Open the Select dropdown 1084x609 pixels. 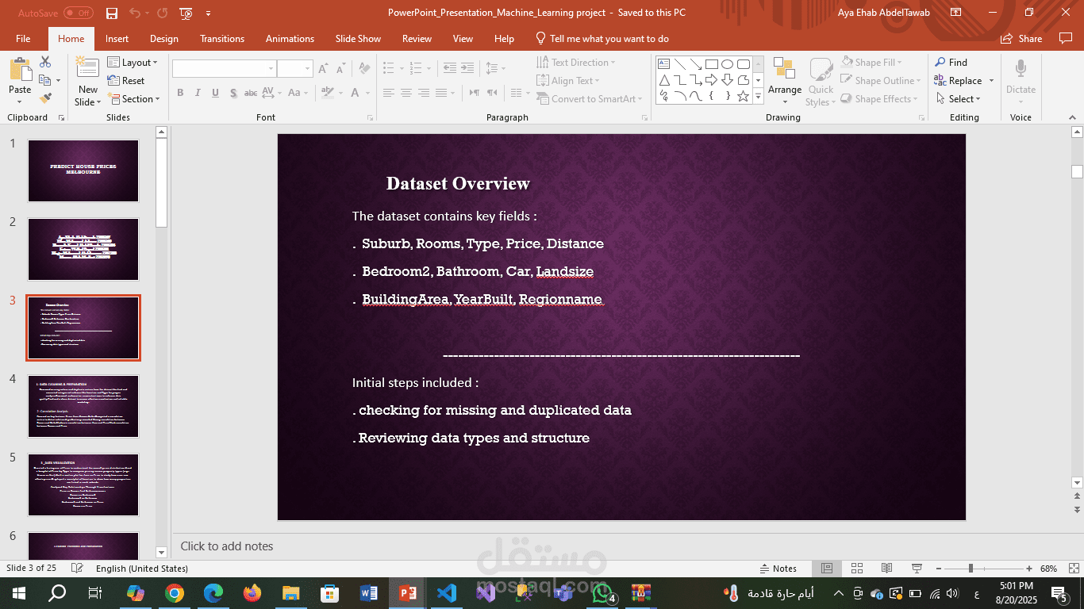(959, 99)
